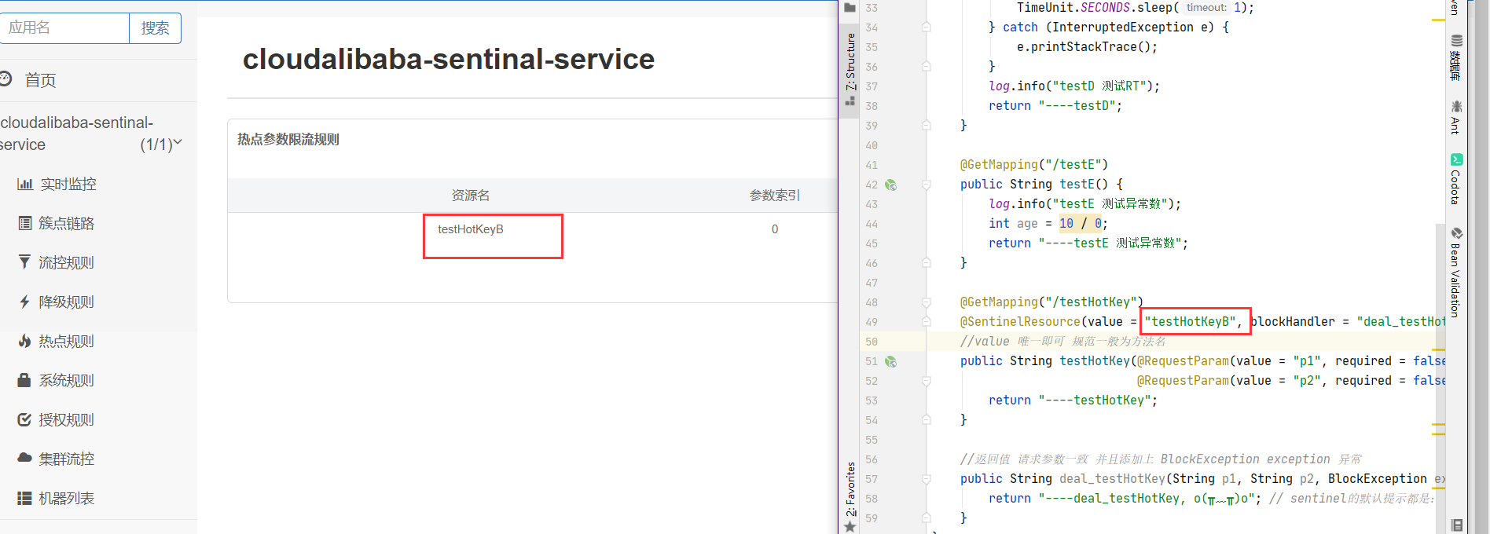Click the @GetMapping("/testE") annotation
Viewport: 1490px width, 534px height.
click(x=1033, y=165)
